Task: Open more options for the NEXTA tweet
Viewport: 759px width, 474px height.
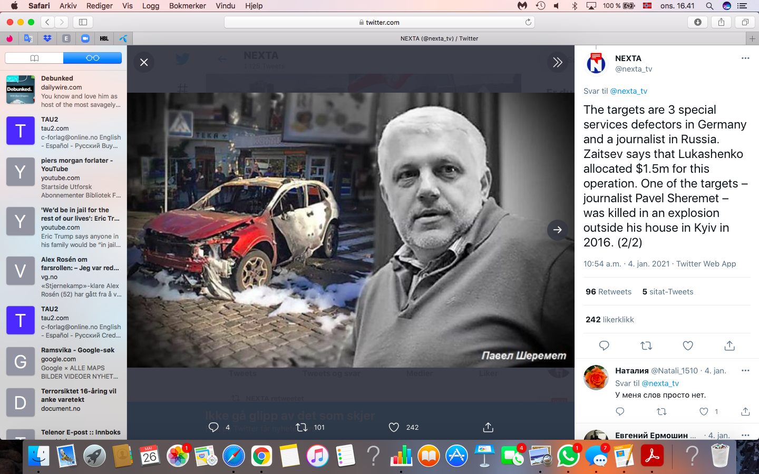Action: point(745,58)
